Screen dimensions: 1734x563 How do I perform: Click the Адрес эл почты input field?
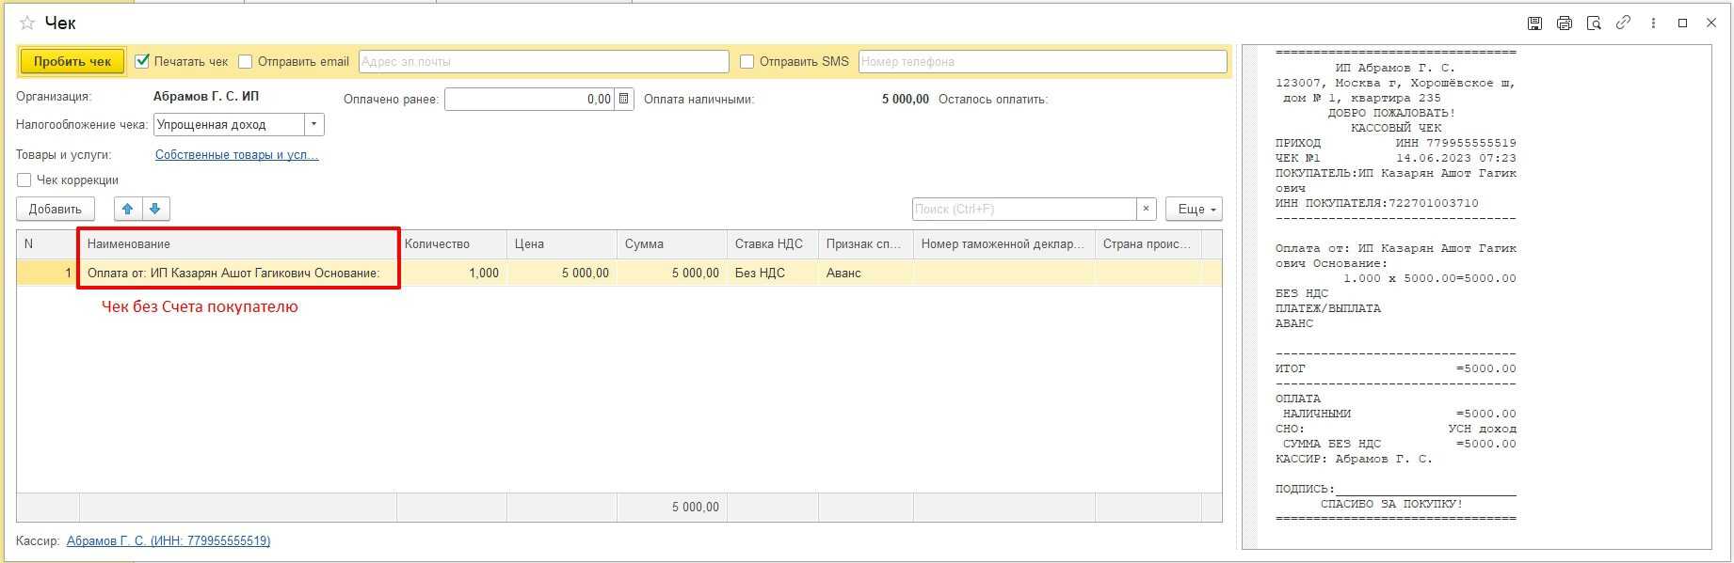pyautogui.click(x=544, y=61)
